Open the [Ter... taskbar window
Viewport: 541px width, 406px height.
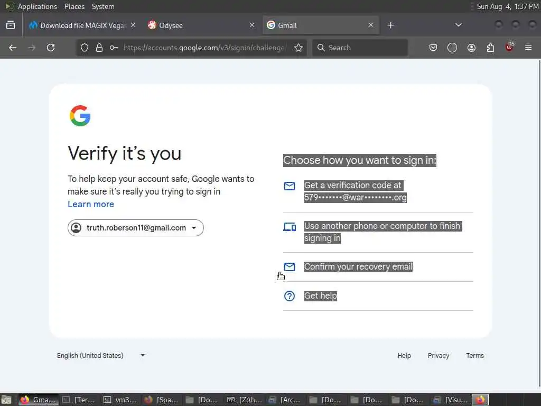click(x=79, y=400)
